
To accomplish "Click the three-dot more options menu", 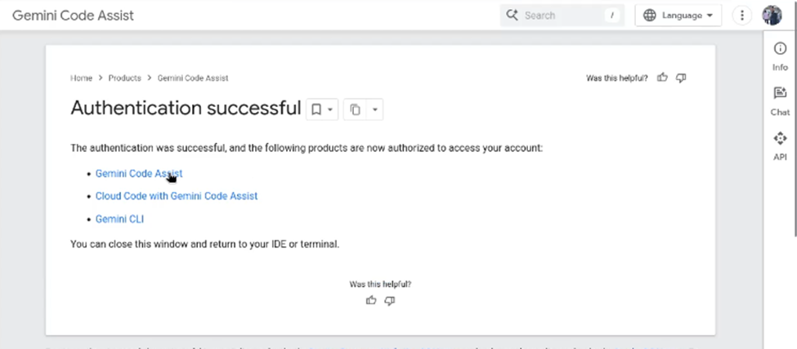I will tap(742, 16).
